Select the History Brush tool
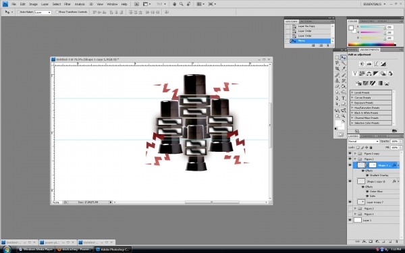The height and width of the screenshot is (253, 405). coord(344,80)
